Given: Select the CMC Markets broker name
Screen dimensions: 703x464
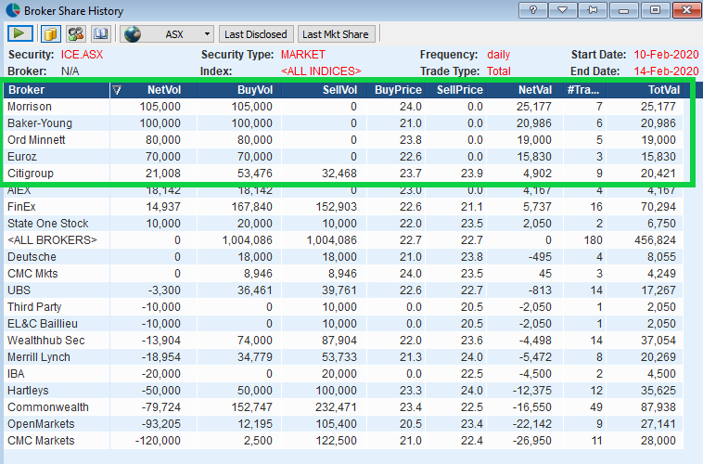Looking at the screenshot, I should pos(41,441).
